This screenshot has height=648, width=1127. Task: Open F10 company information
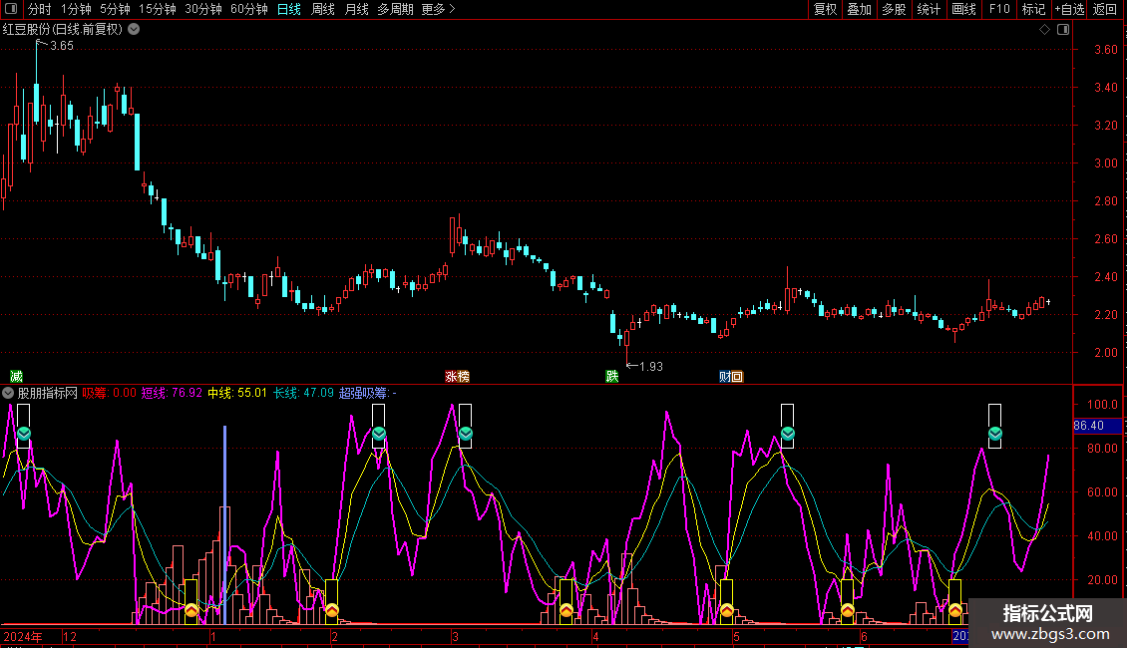coord(999,9)
